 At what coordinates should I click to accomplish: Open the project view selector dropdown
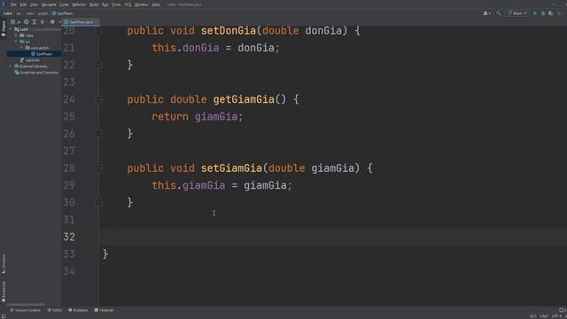15,22
